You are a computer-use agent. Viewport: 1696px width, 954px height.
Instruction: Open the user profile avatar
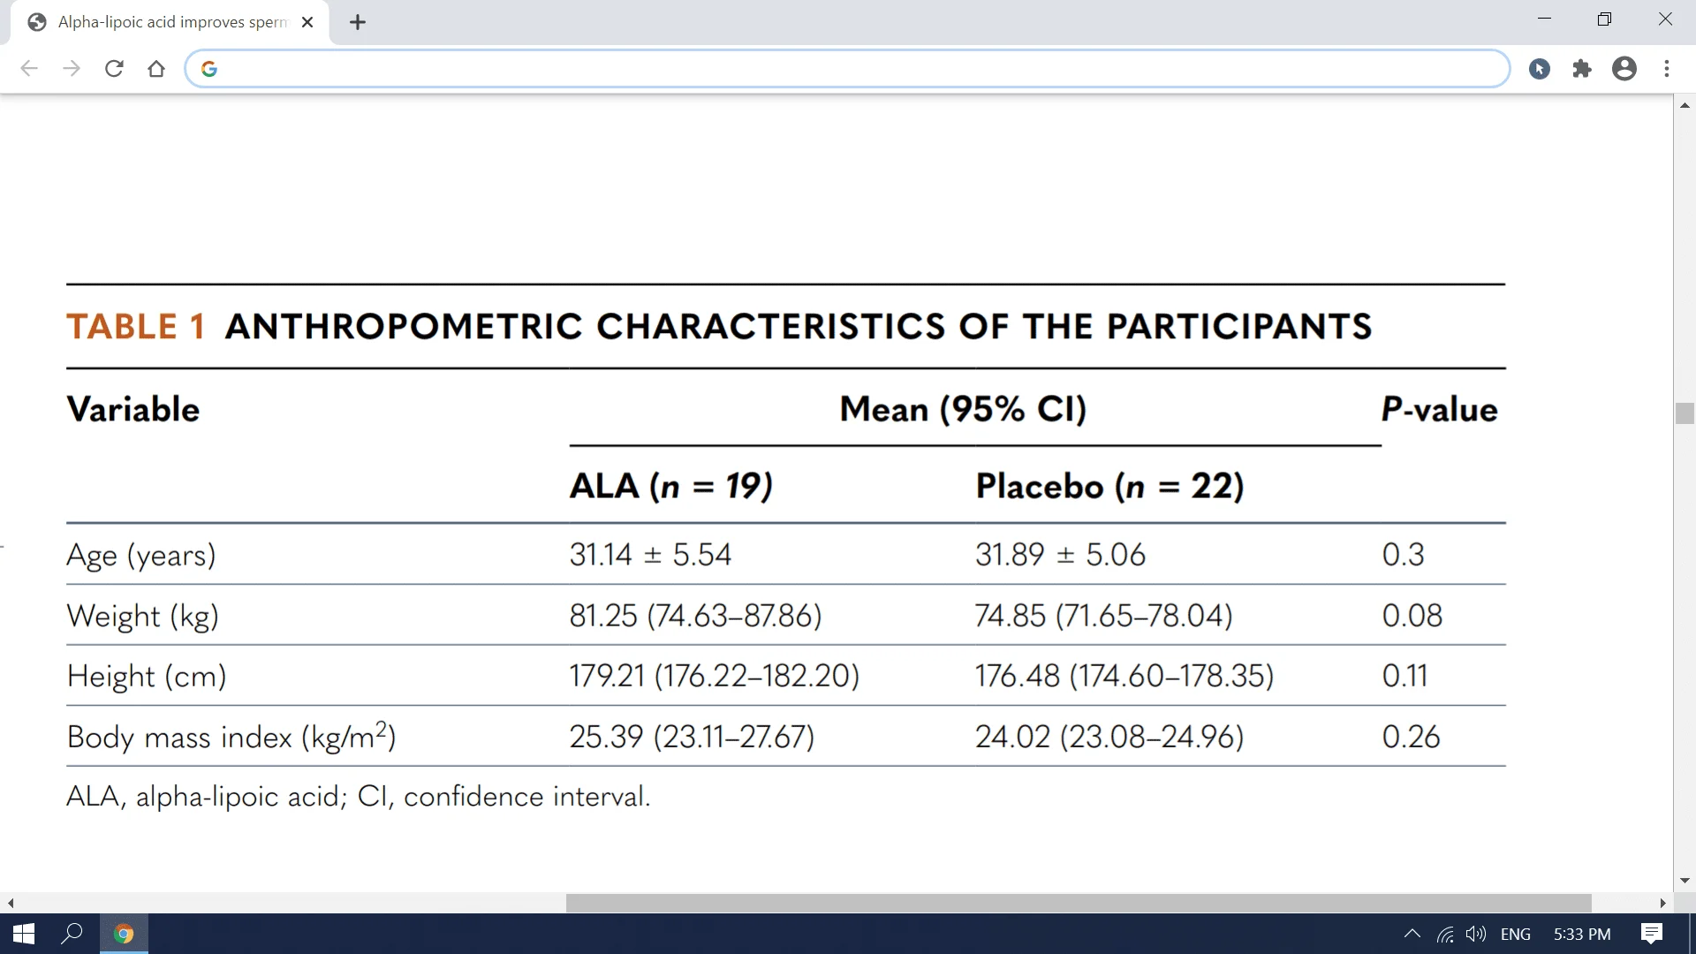pyautogui.click(x=1624, y=69)
